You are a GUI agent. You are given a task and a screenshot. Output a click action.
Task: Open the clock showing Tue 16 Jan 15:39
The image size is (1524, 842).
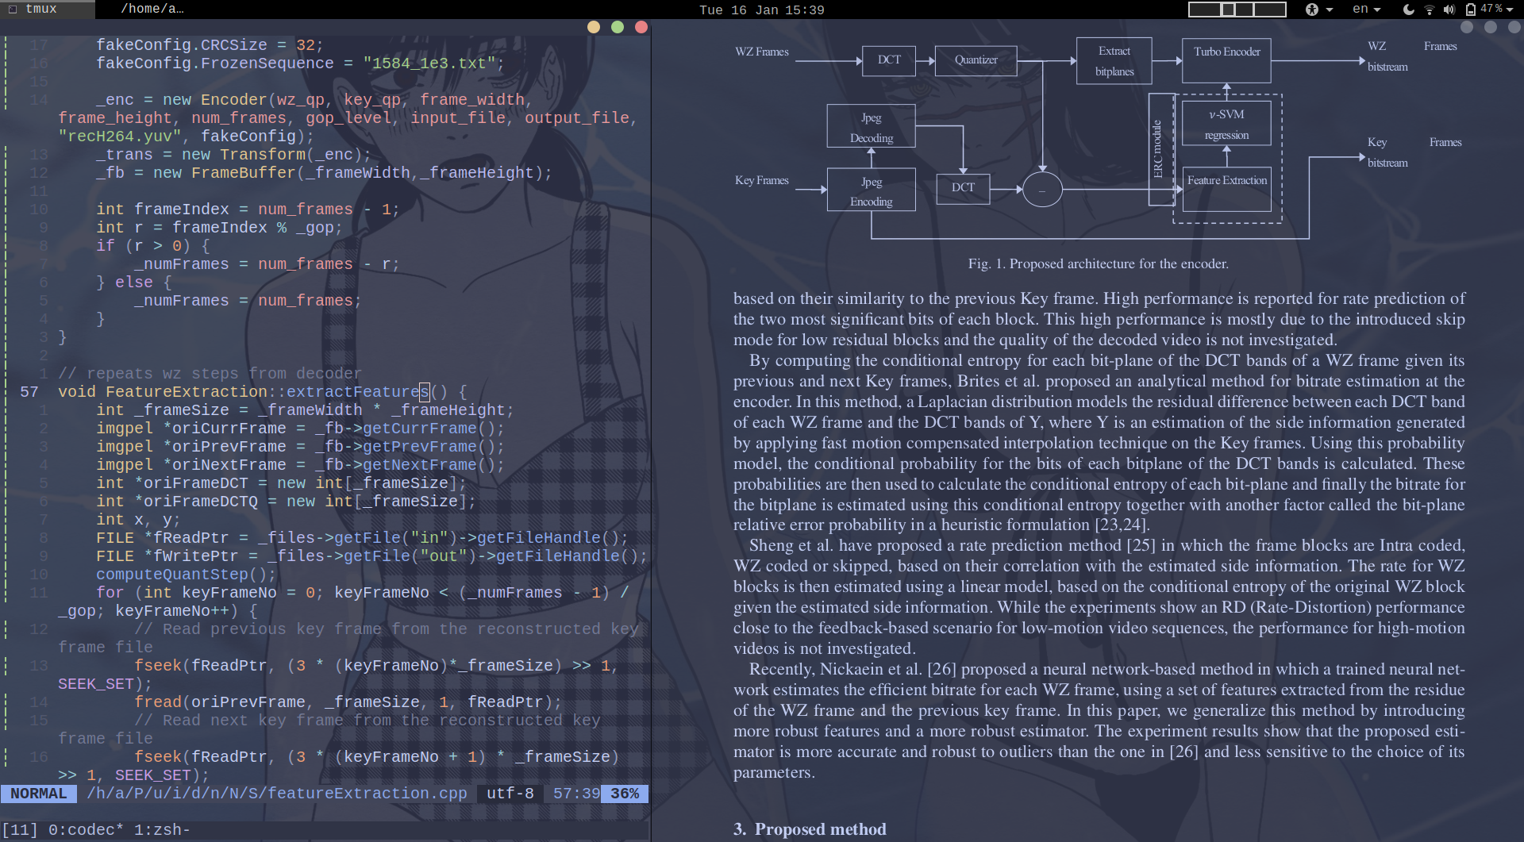[761, 10]
